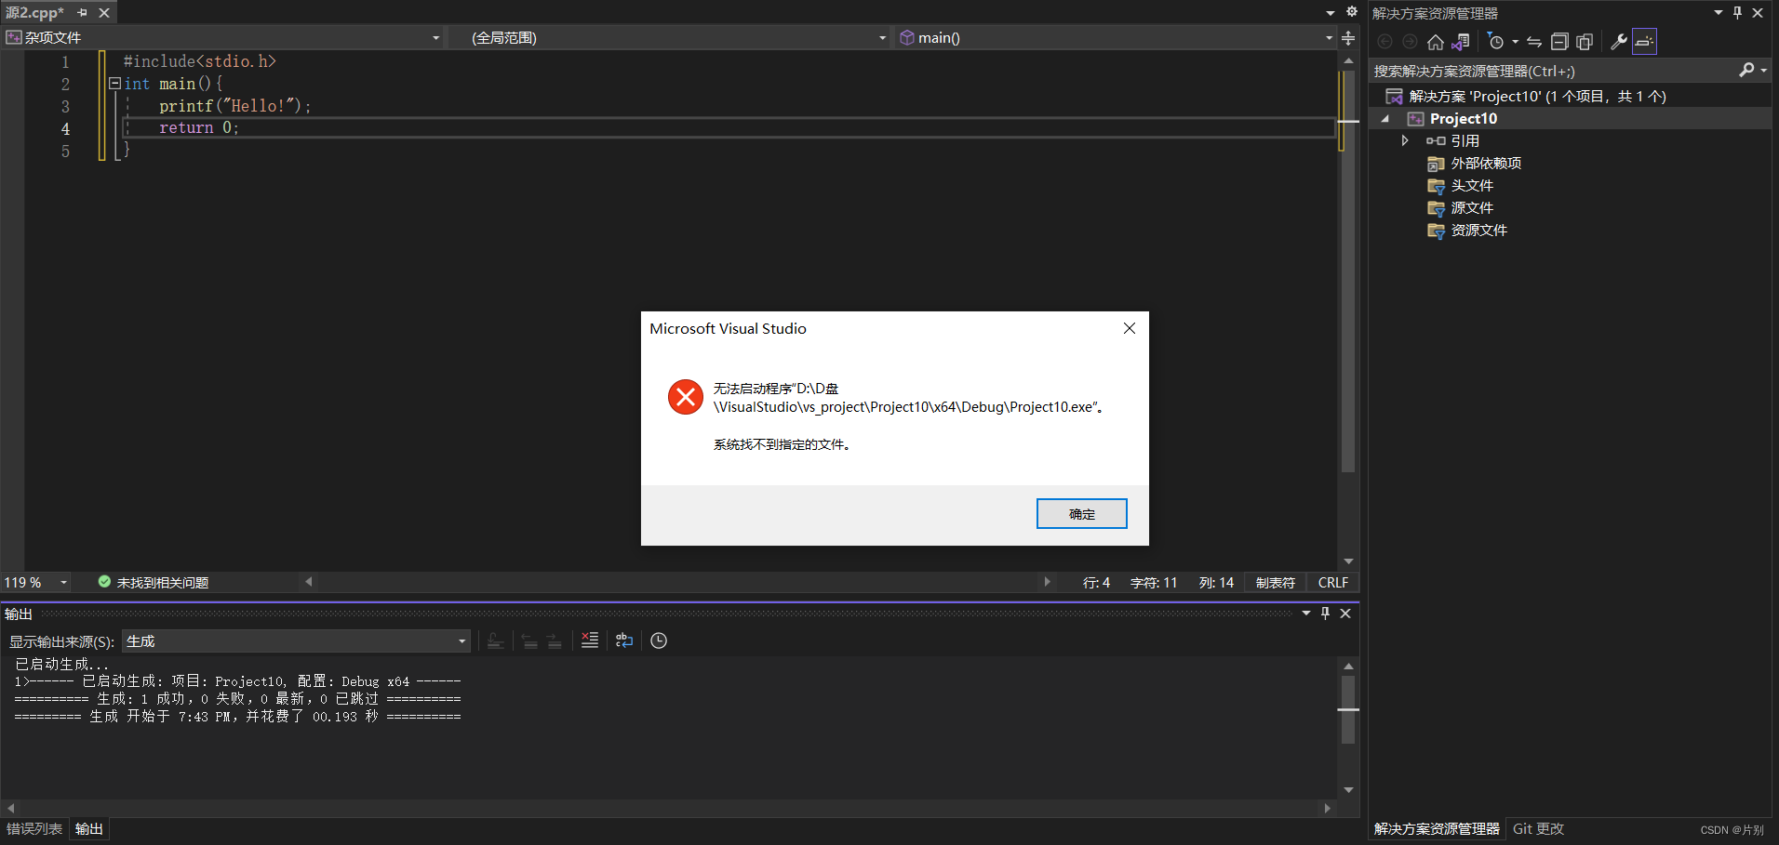Collapse the Project10 project node
The height and width of the screenshot is (845, 1779).
coord(1385,119)
